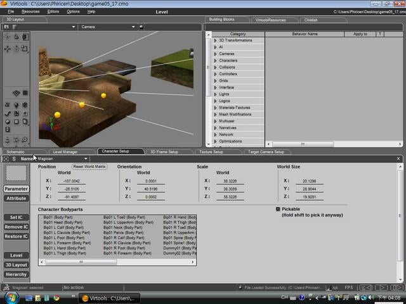
Task: Open the viewport display dropdown left of Camera
Action: [74, 27]
